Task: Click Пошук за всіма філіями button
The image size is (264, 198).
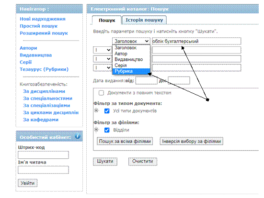Action: (x=125, y=141)
